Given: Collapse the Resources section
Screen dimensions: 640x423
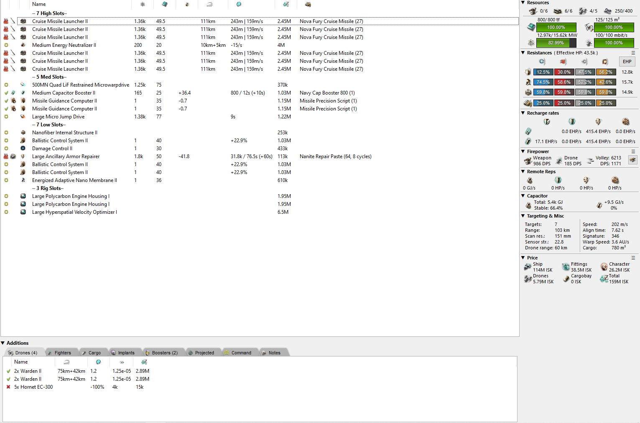Looking at the screenshot, I should (x=523, y=3).
